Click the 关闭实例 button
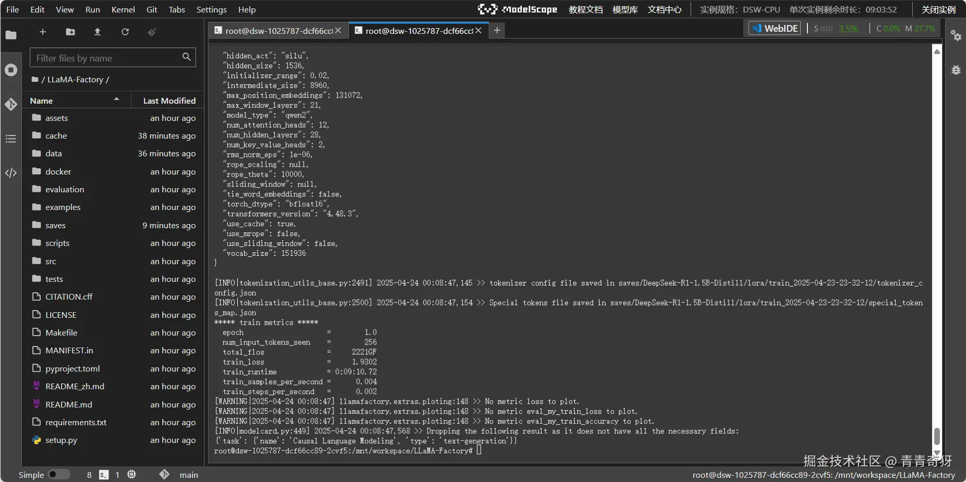This screenshot has height=482, width=966. (938, 9)
